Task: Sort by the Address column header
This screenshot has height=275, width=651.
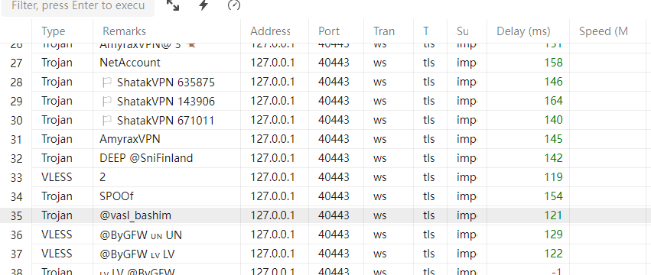Action: pos(270,31)
